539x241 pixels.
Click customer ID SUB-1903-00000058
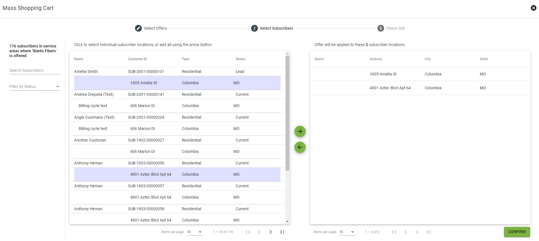(146, 209)
